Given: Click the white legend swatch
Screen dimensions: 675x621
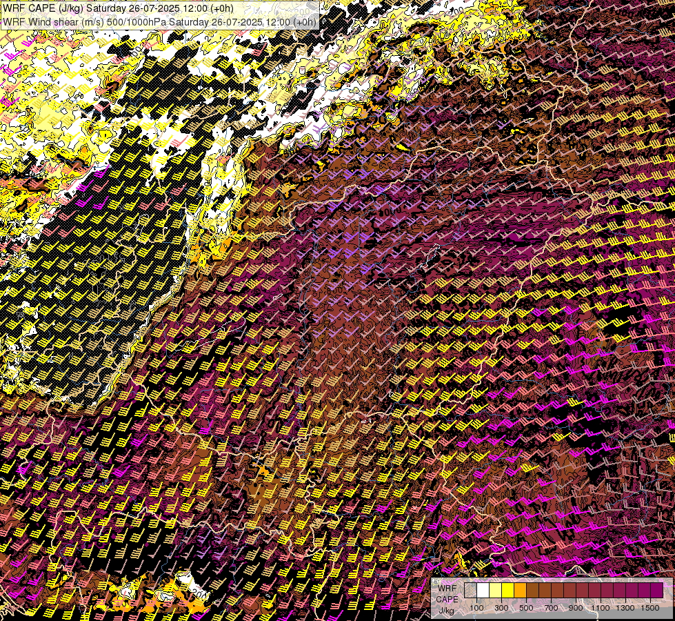Looking at the screenshot, I should [x=483, y=590].
